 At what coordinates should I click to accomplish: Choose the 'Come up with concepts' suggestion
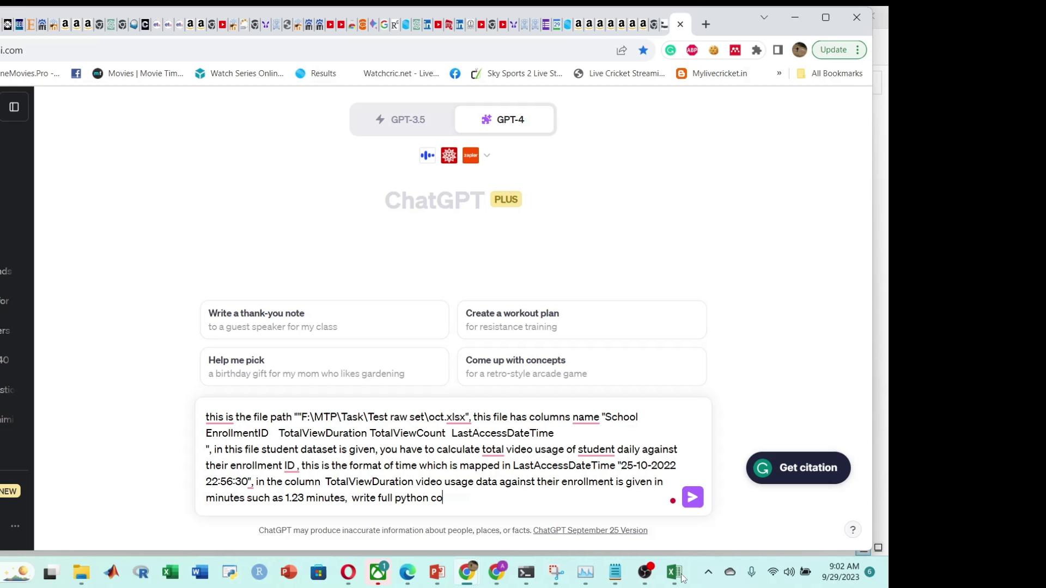(582, 367)
